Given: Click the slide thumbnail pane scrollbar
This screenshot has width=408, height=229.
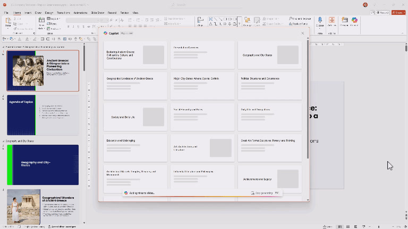Looking at the screenshot, I should [84, 58].
